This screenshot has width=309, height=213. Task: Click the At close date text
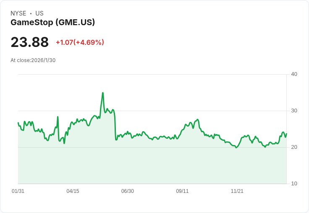click(33, 60)
